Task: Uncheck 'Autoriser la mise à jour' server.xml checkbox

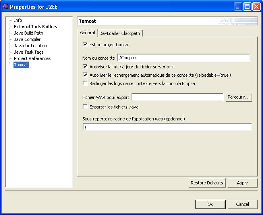Action: pyautogui.click(x=85, y=67)
